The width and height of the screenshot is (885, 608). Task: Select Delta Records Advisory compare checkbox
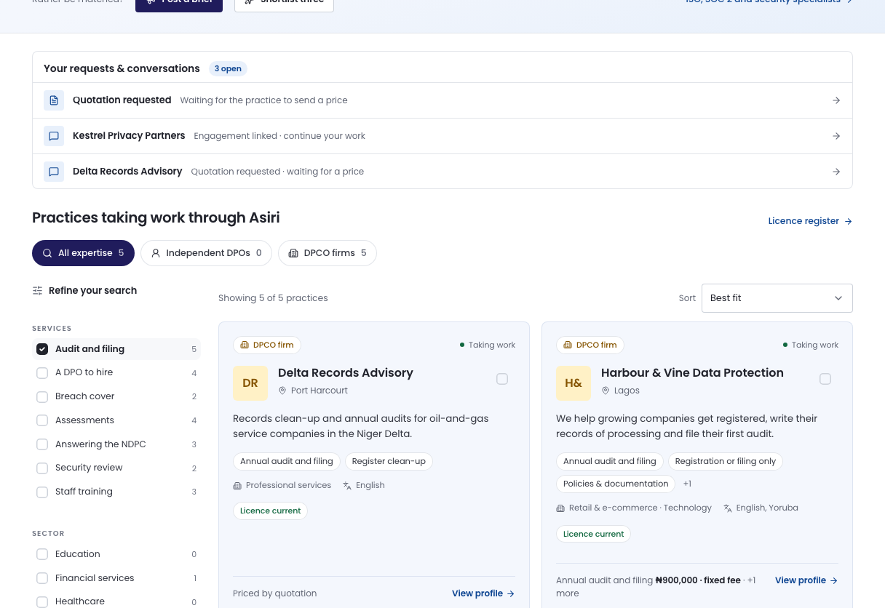tap(502, 379)
